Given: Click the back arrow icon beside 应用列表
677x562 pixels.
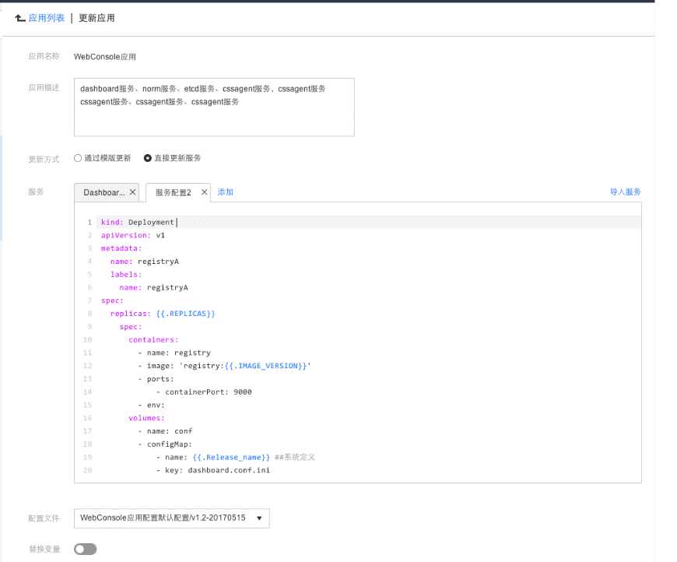Looking at the screenshot, I should [x=19, y=18].
